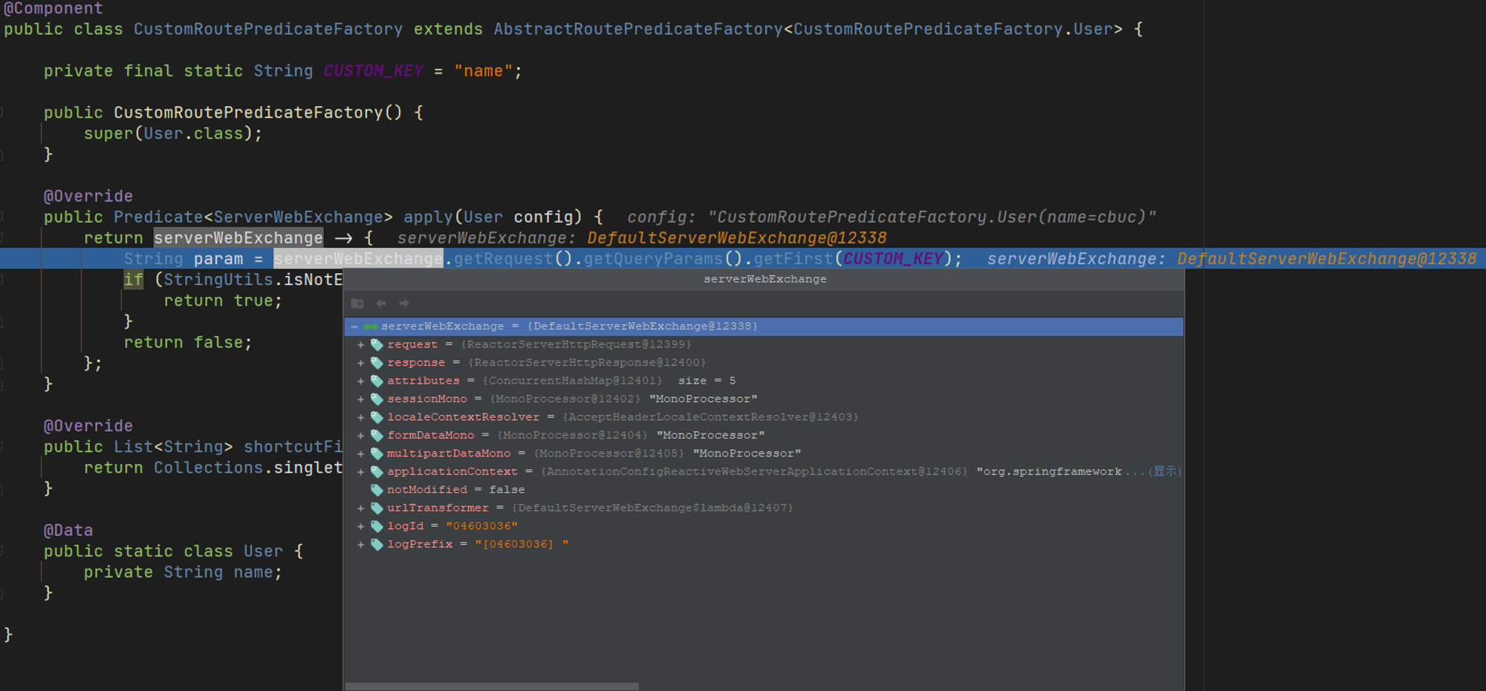Expand the response field node
This screenshot has height=691, width=1486.
(360, 363)
